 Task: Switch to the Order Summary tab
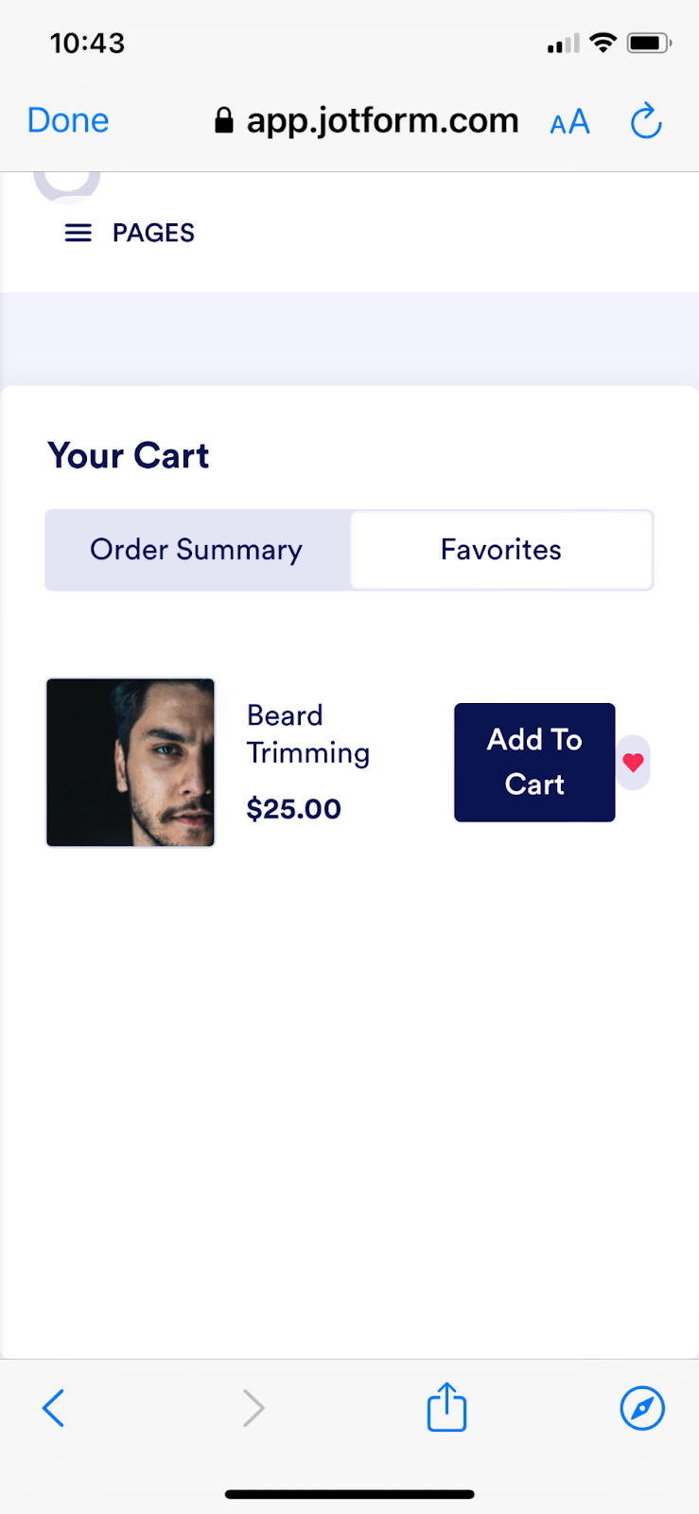(x=197, y=550)
